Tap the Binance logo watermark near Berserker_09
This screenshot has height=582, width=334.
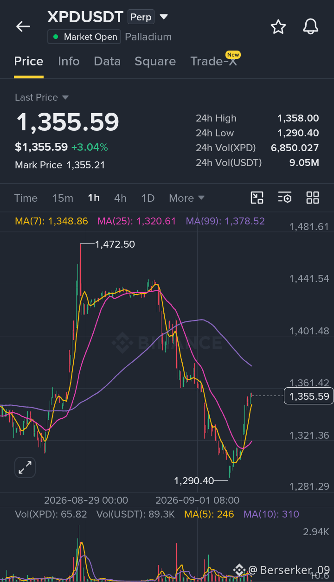239,569
